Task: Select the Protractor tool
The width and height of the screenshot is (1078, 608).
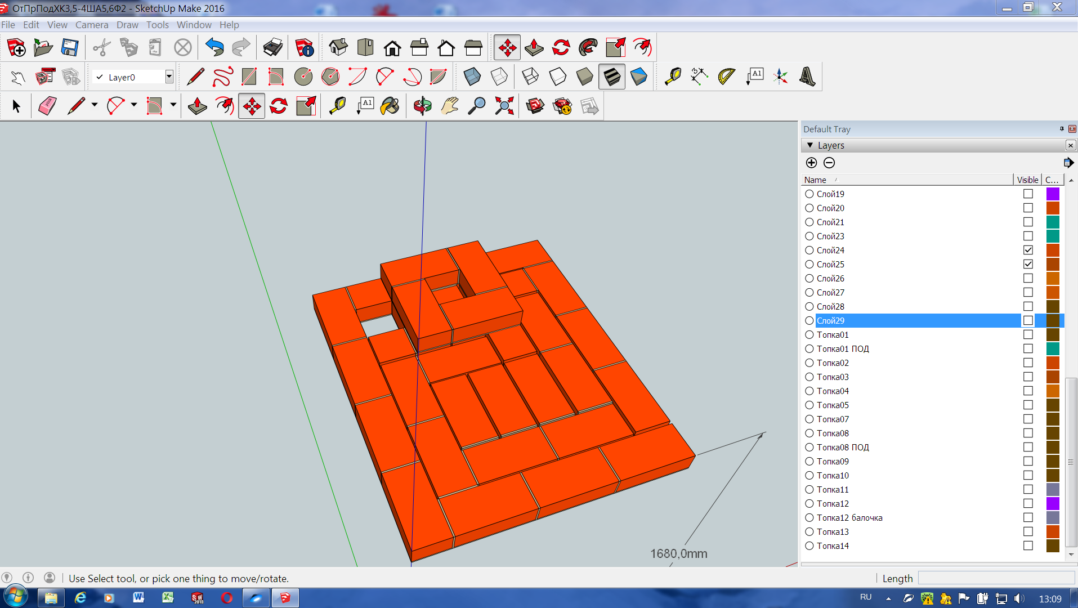Action: [726, 77]
